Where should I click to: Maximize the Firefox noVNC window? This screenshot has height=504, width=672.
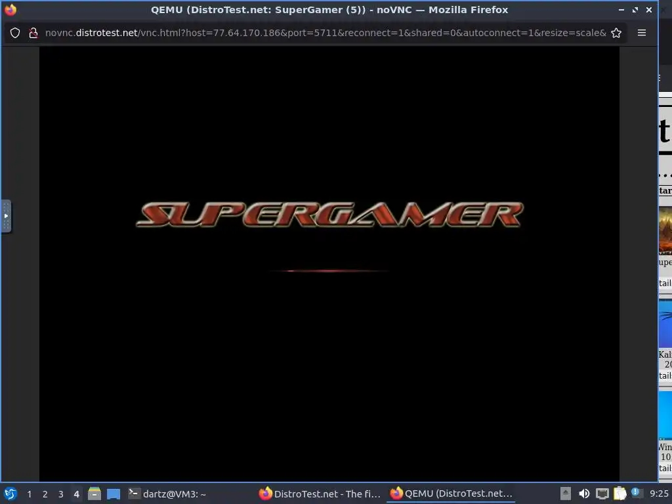point(635,9)
